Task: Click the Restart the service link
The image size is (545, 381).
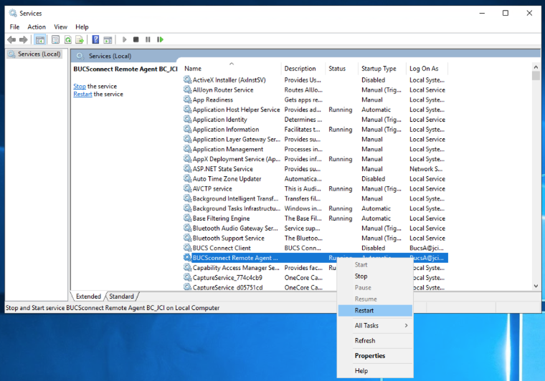Action: click(x=82, y=94)
